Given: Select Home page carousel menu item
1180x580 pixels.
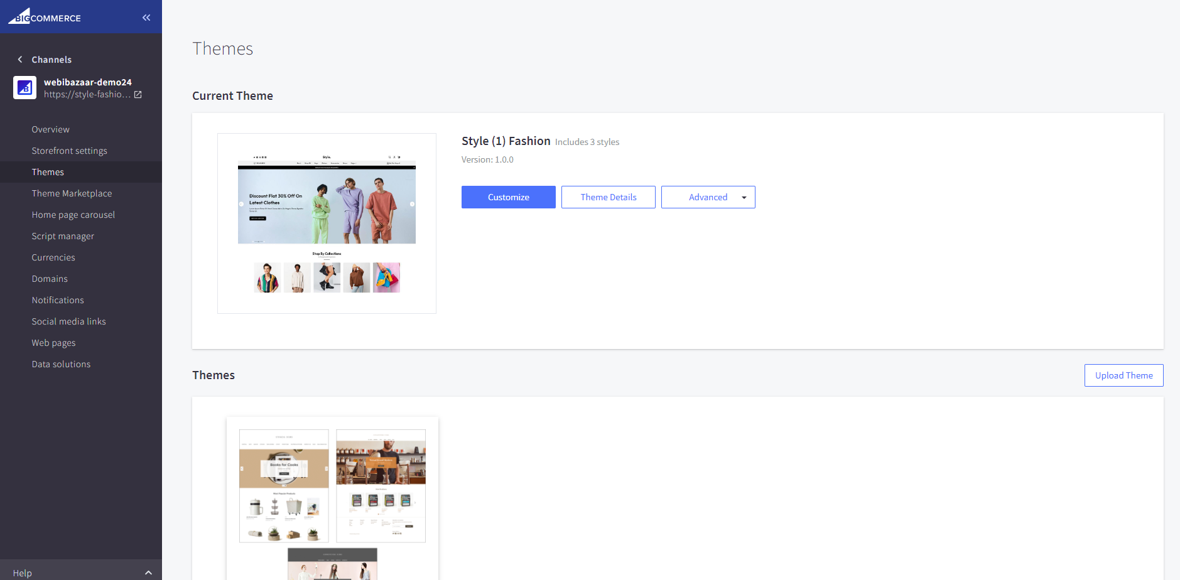Looking at the screenshot, I should (x=73, y=215).
